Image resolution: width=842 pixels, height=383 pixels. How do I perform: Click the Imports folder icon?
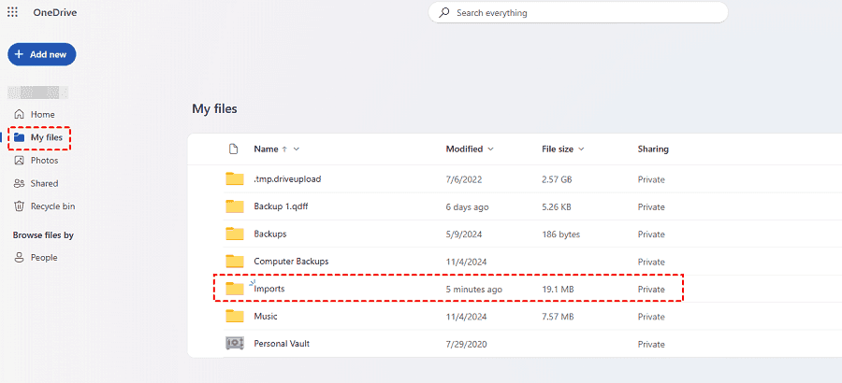(x=235, y=289)
